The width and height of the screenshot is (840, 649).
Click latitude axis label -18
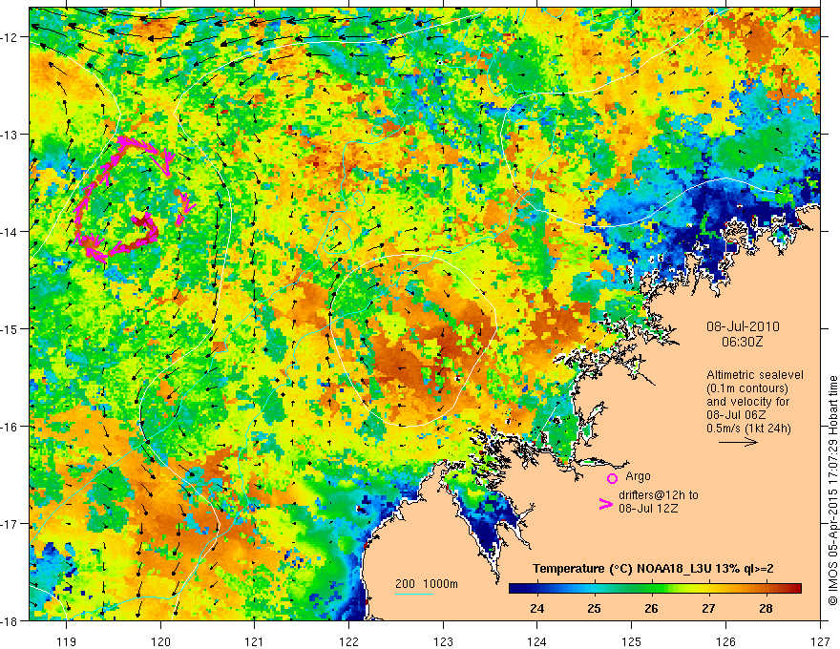click(x=10, y=620)
